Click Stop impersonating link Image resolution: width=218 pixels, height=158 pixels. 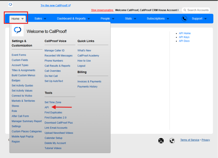102,10
